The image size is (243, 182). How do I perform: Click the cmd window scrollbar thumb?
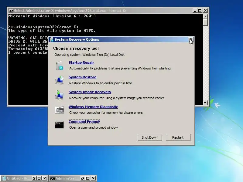pos(205,22)
